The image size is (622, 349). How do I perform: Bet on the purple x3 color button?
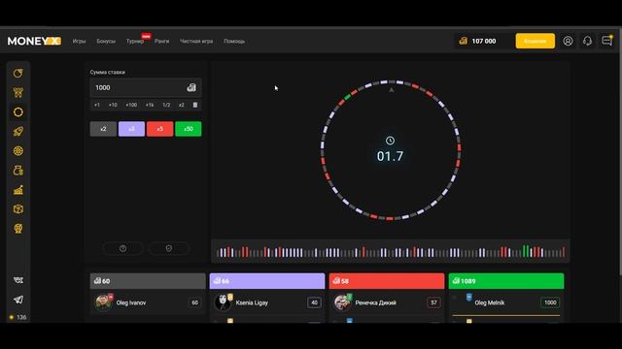pos(131,129)
